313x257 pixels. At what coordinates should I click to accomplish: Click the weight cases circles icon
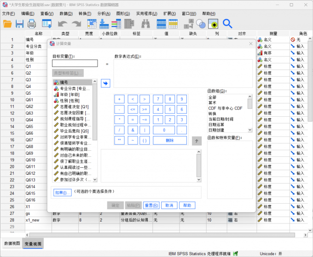[201, 24]
